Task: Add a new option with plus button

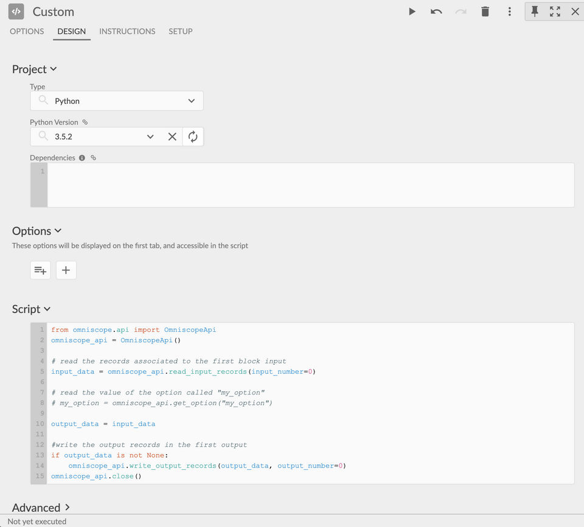Action: tap(66, 270)
